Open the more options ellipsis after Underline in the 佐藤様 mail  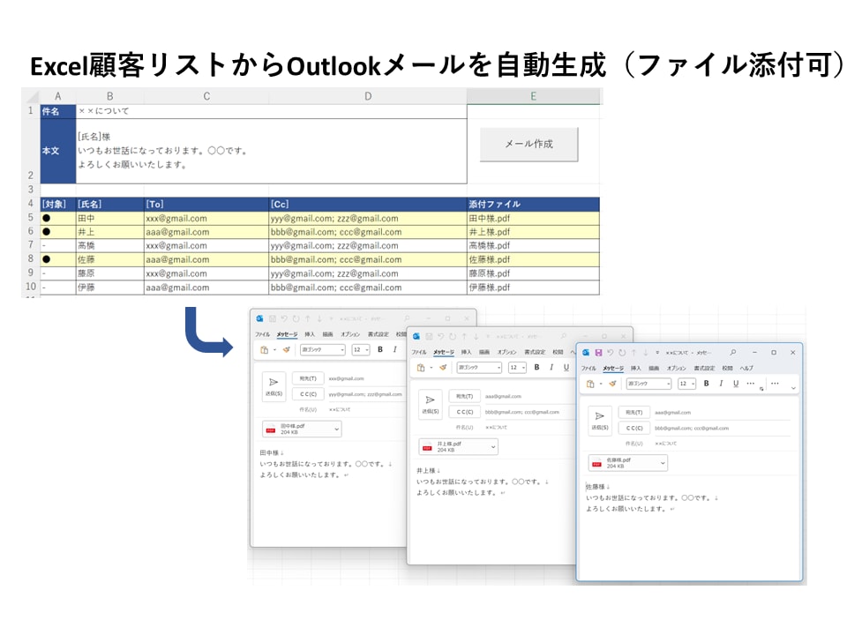(x=750, y=384)
